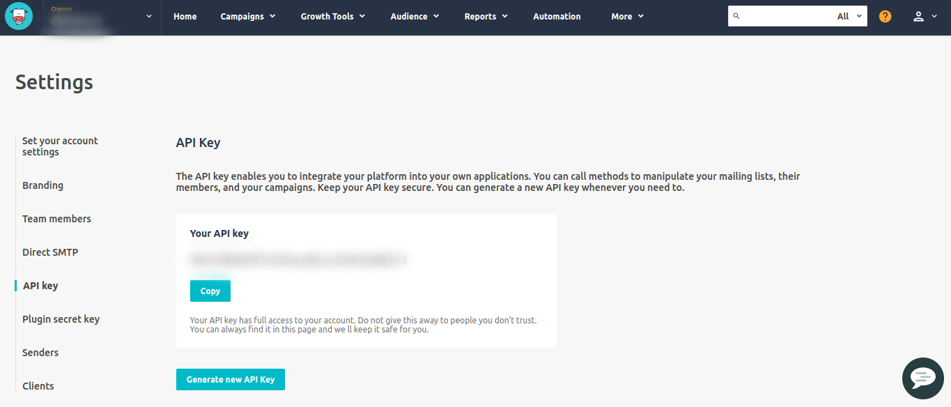Open the Reports dropdown menu

tap(486, 16)
